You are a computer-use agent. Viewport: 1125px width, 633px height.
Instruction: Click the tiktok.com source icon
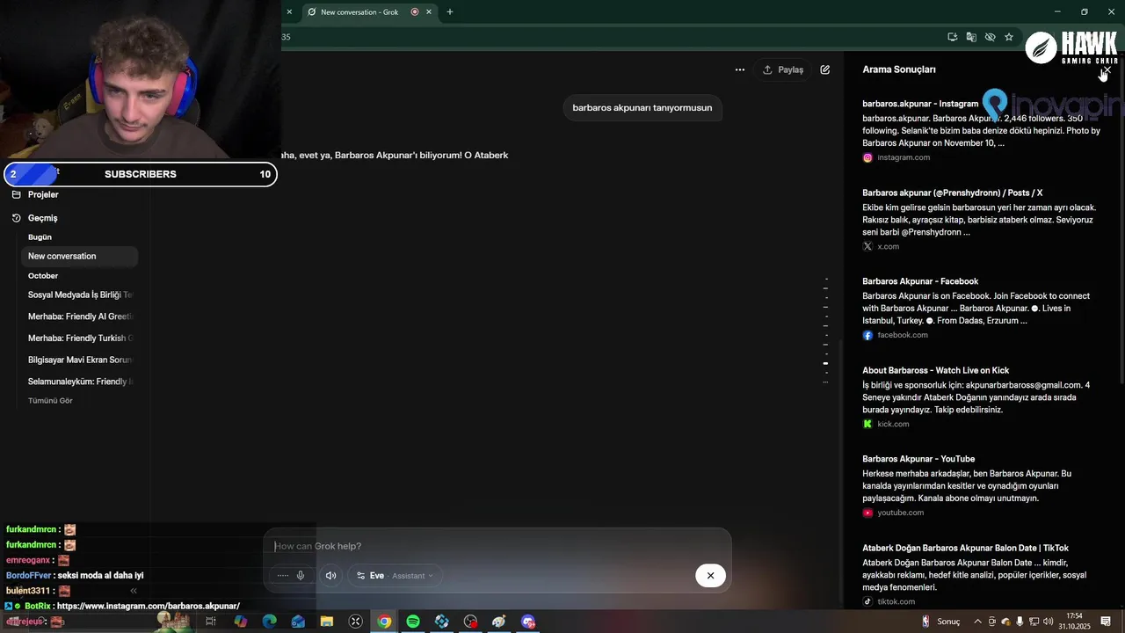coord(867,601)
